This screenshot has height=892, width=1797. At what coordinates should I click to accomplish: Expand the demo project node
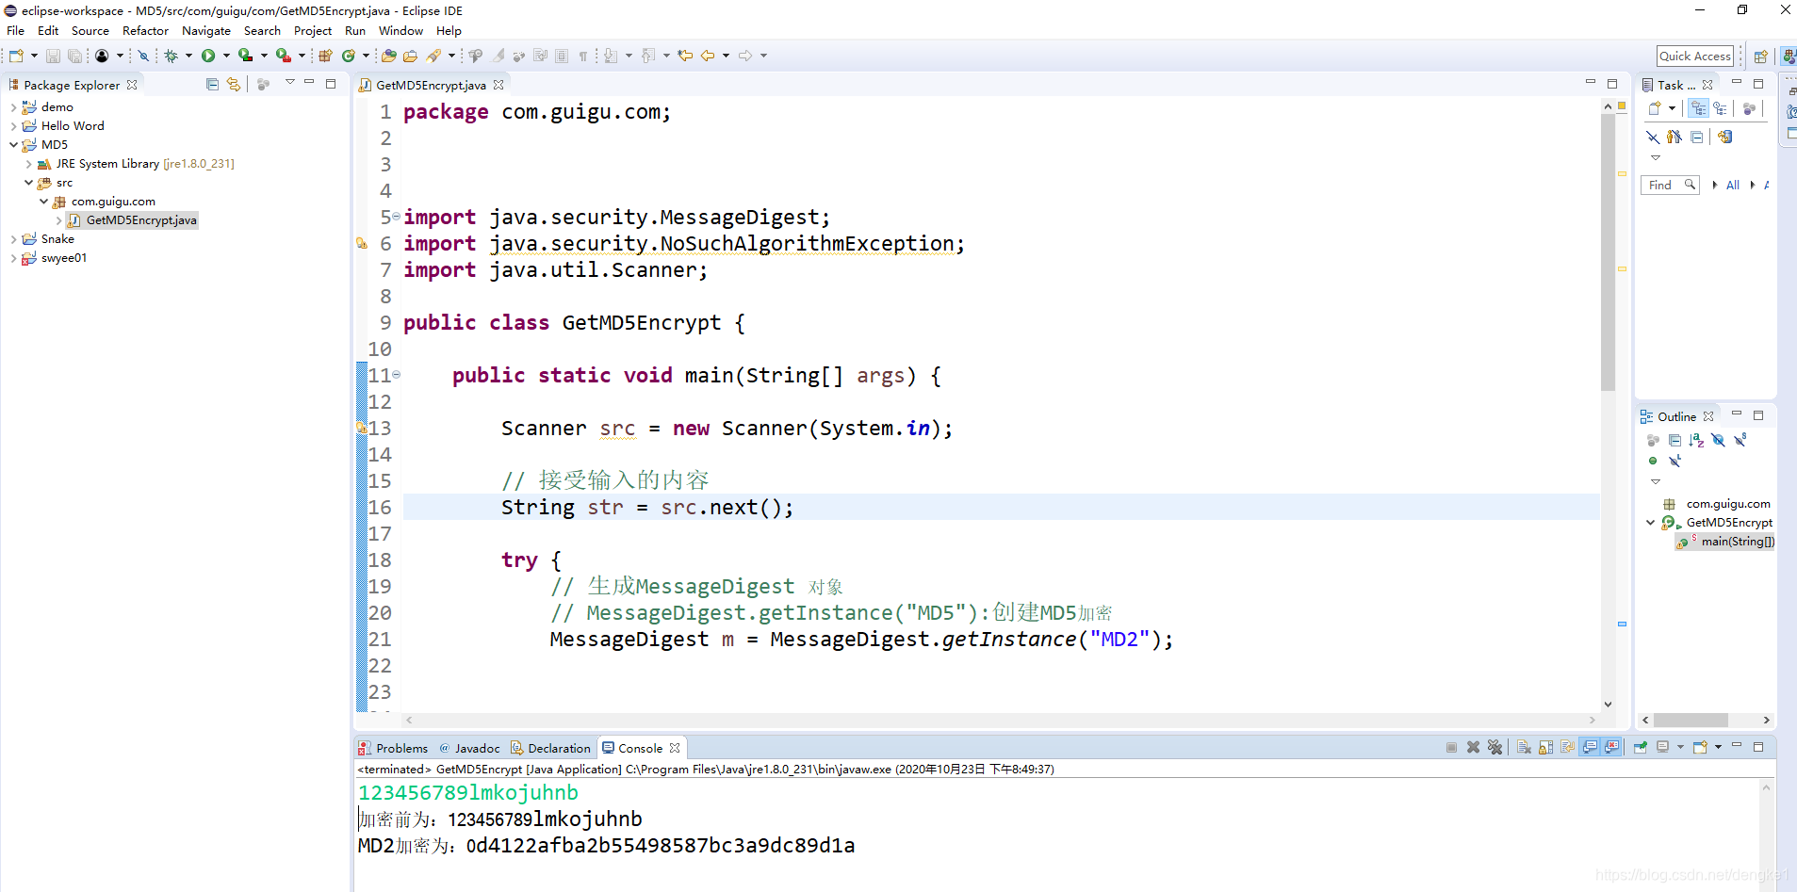(13, 107)
